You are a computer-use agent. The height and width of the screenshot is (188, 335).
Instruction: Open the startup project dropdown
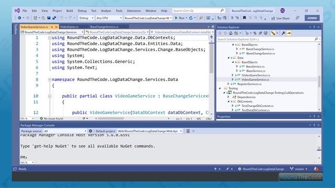[x=148, y=18]
